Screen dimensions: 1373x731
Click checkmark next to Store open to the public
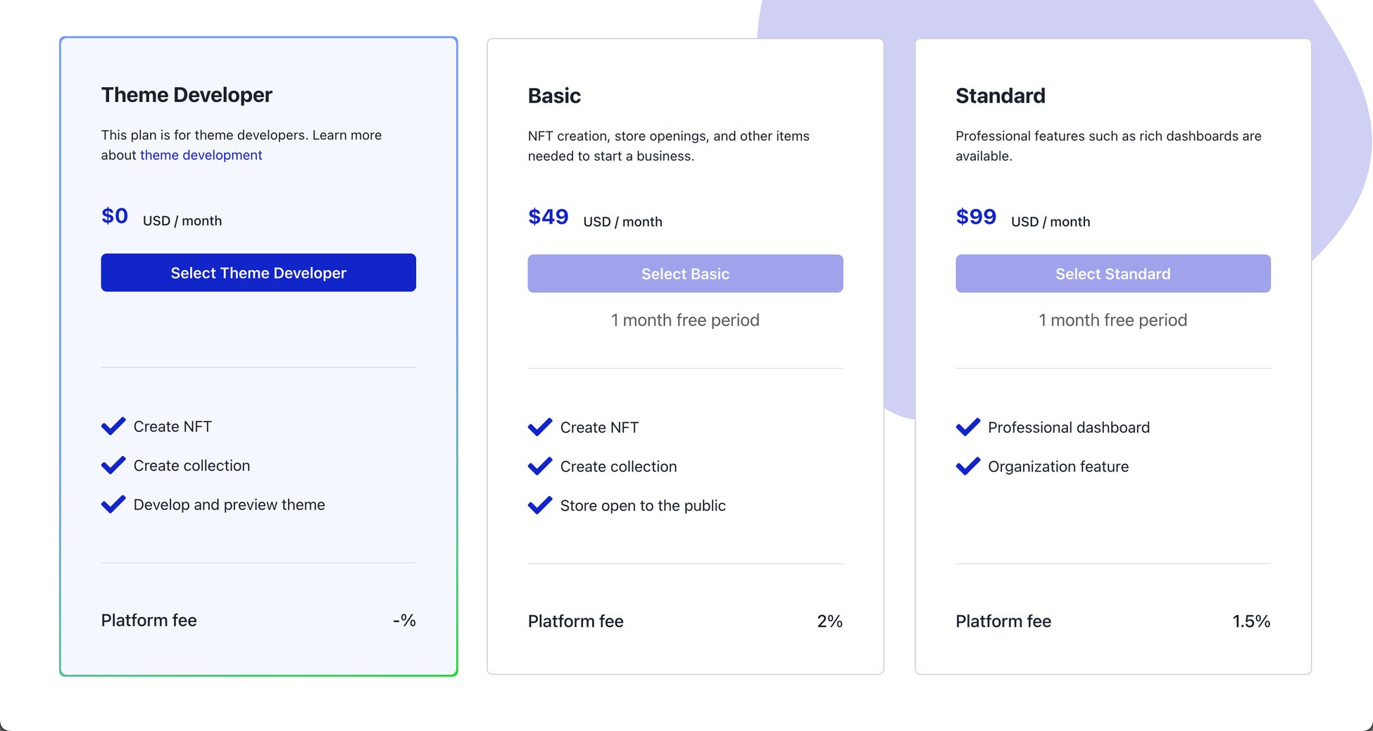pos(540,505)
